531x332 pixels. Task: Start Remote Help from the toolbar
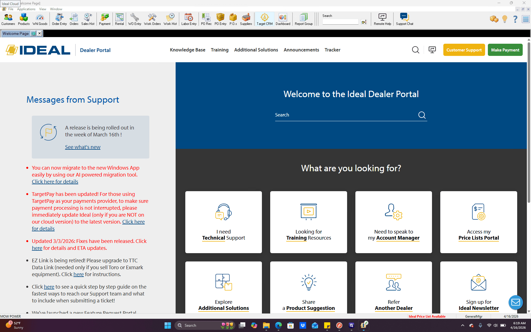tap(382, 19)
